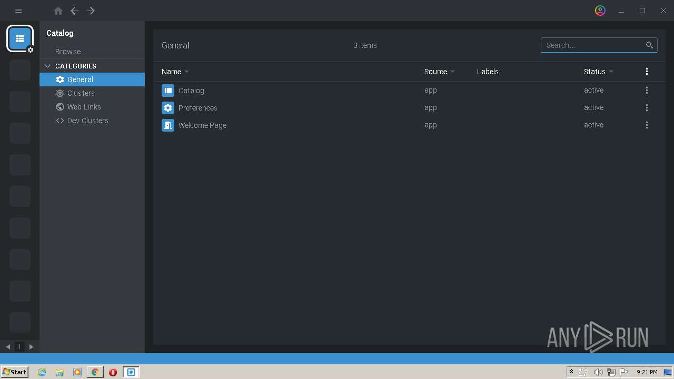Open the Preferences row kebab menu
This screenshot has height=379, width=674.
pyautogui.click(x=647, y=108)
